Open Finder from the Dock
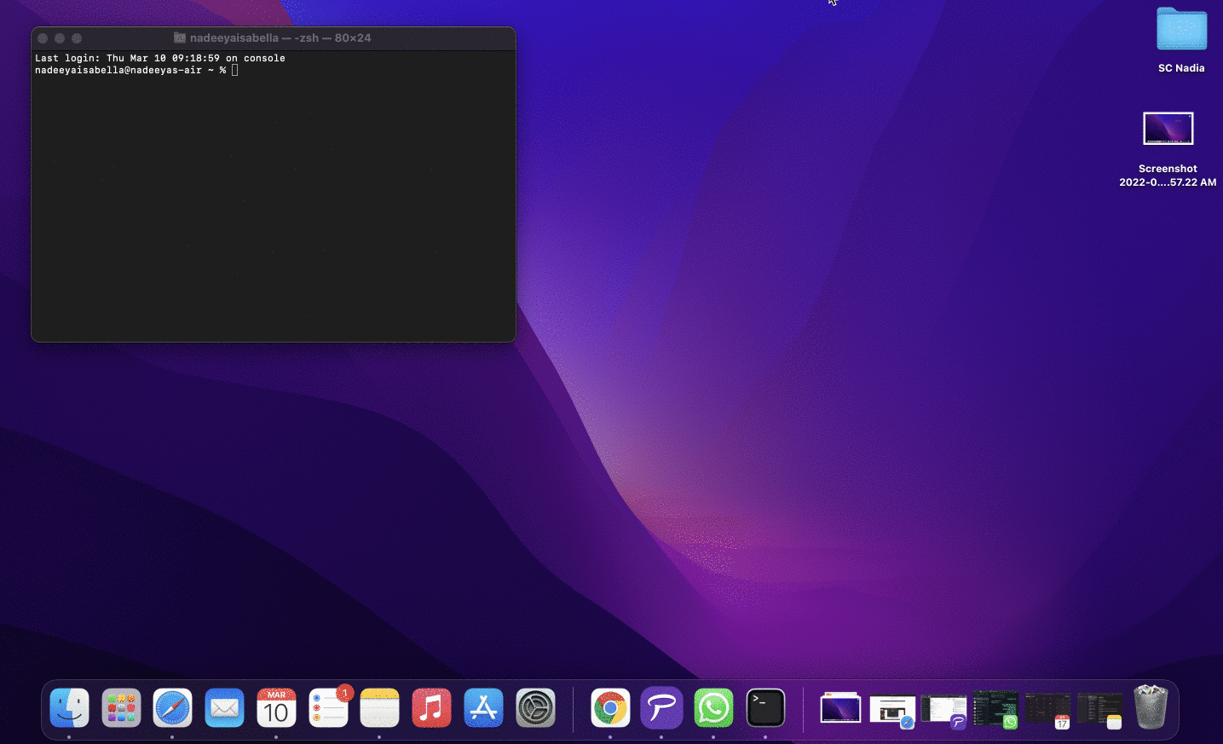The width and height of the screenshot is (1223, 744). pos(70,708)
